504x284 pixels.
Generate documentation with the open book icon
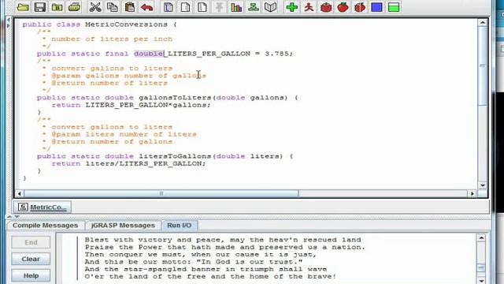pyautogui.click(x=270, y=7)
